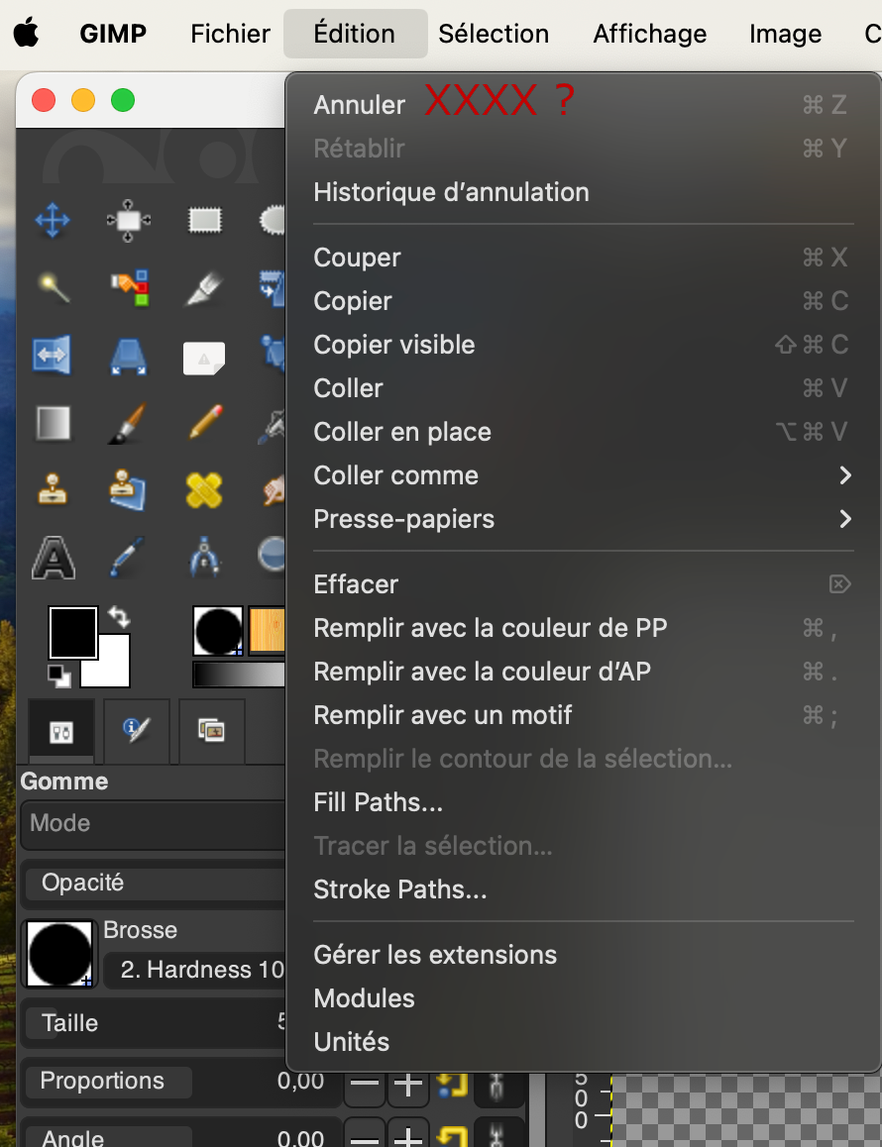The height and width of the screenshot is (1147, 882).
Task: Select the Text tool
Action: [x=53, y=558]
